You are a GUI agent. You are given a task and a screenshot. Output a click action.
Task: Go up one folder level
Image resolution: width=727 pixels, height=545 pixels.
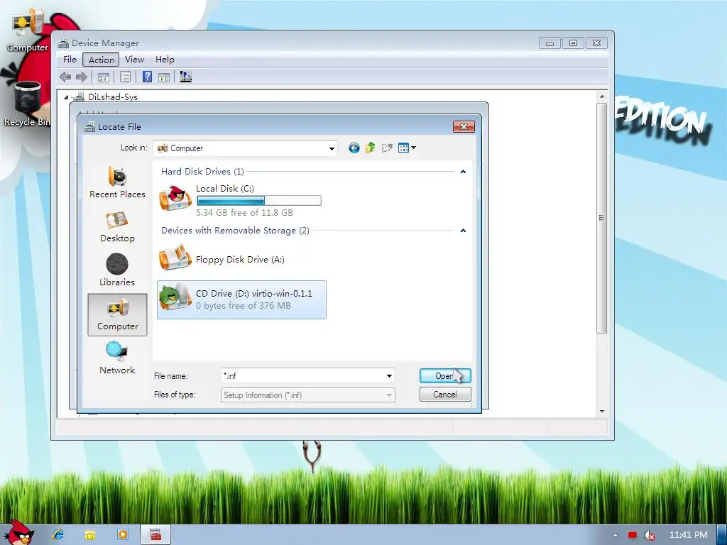pyautogui.click(x=370, y=148)
